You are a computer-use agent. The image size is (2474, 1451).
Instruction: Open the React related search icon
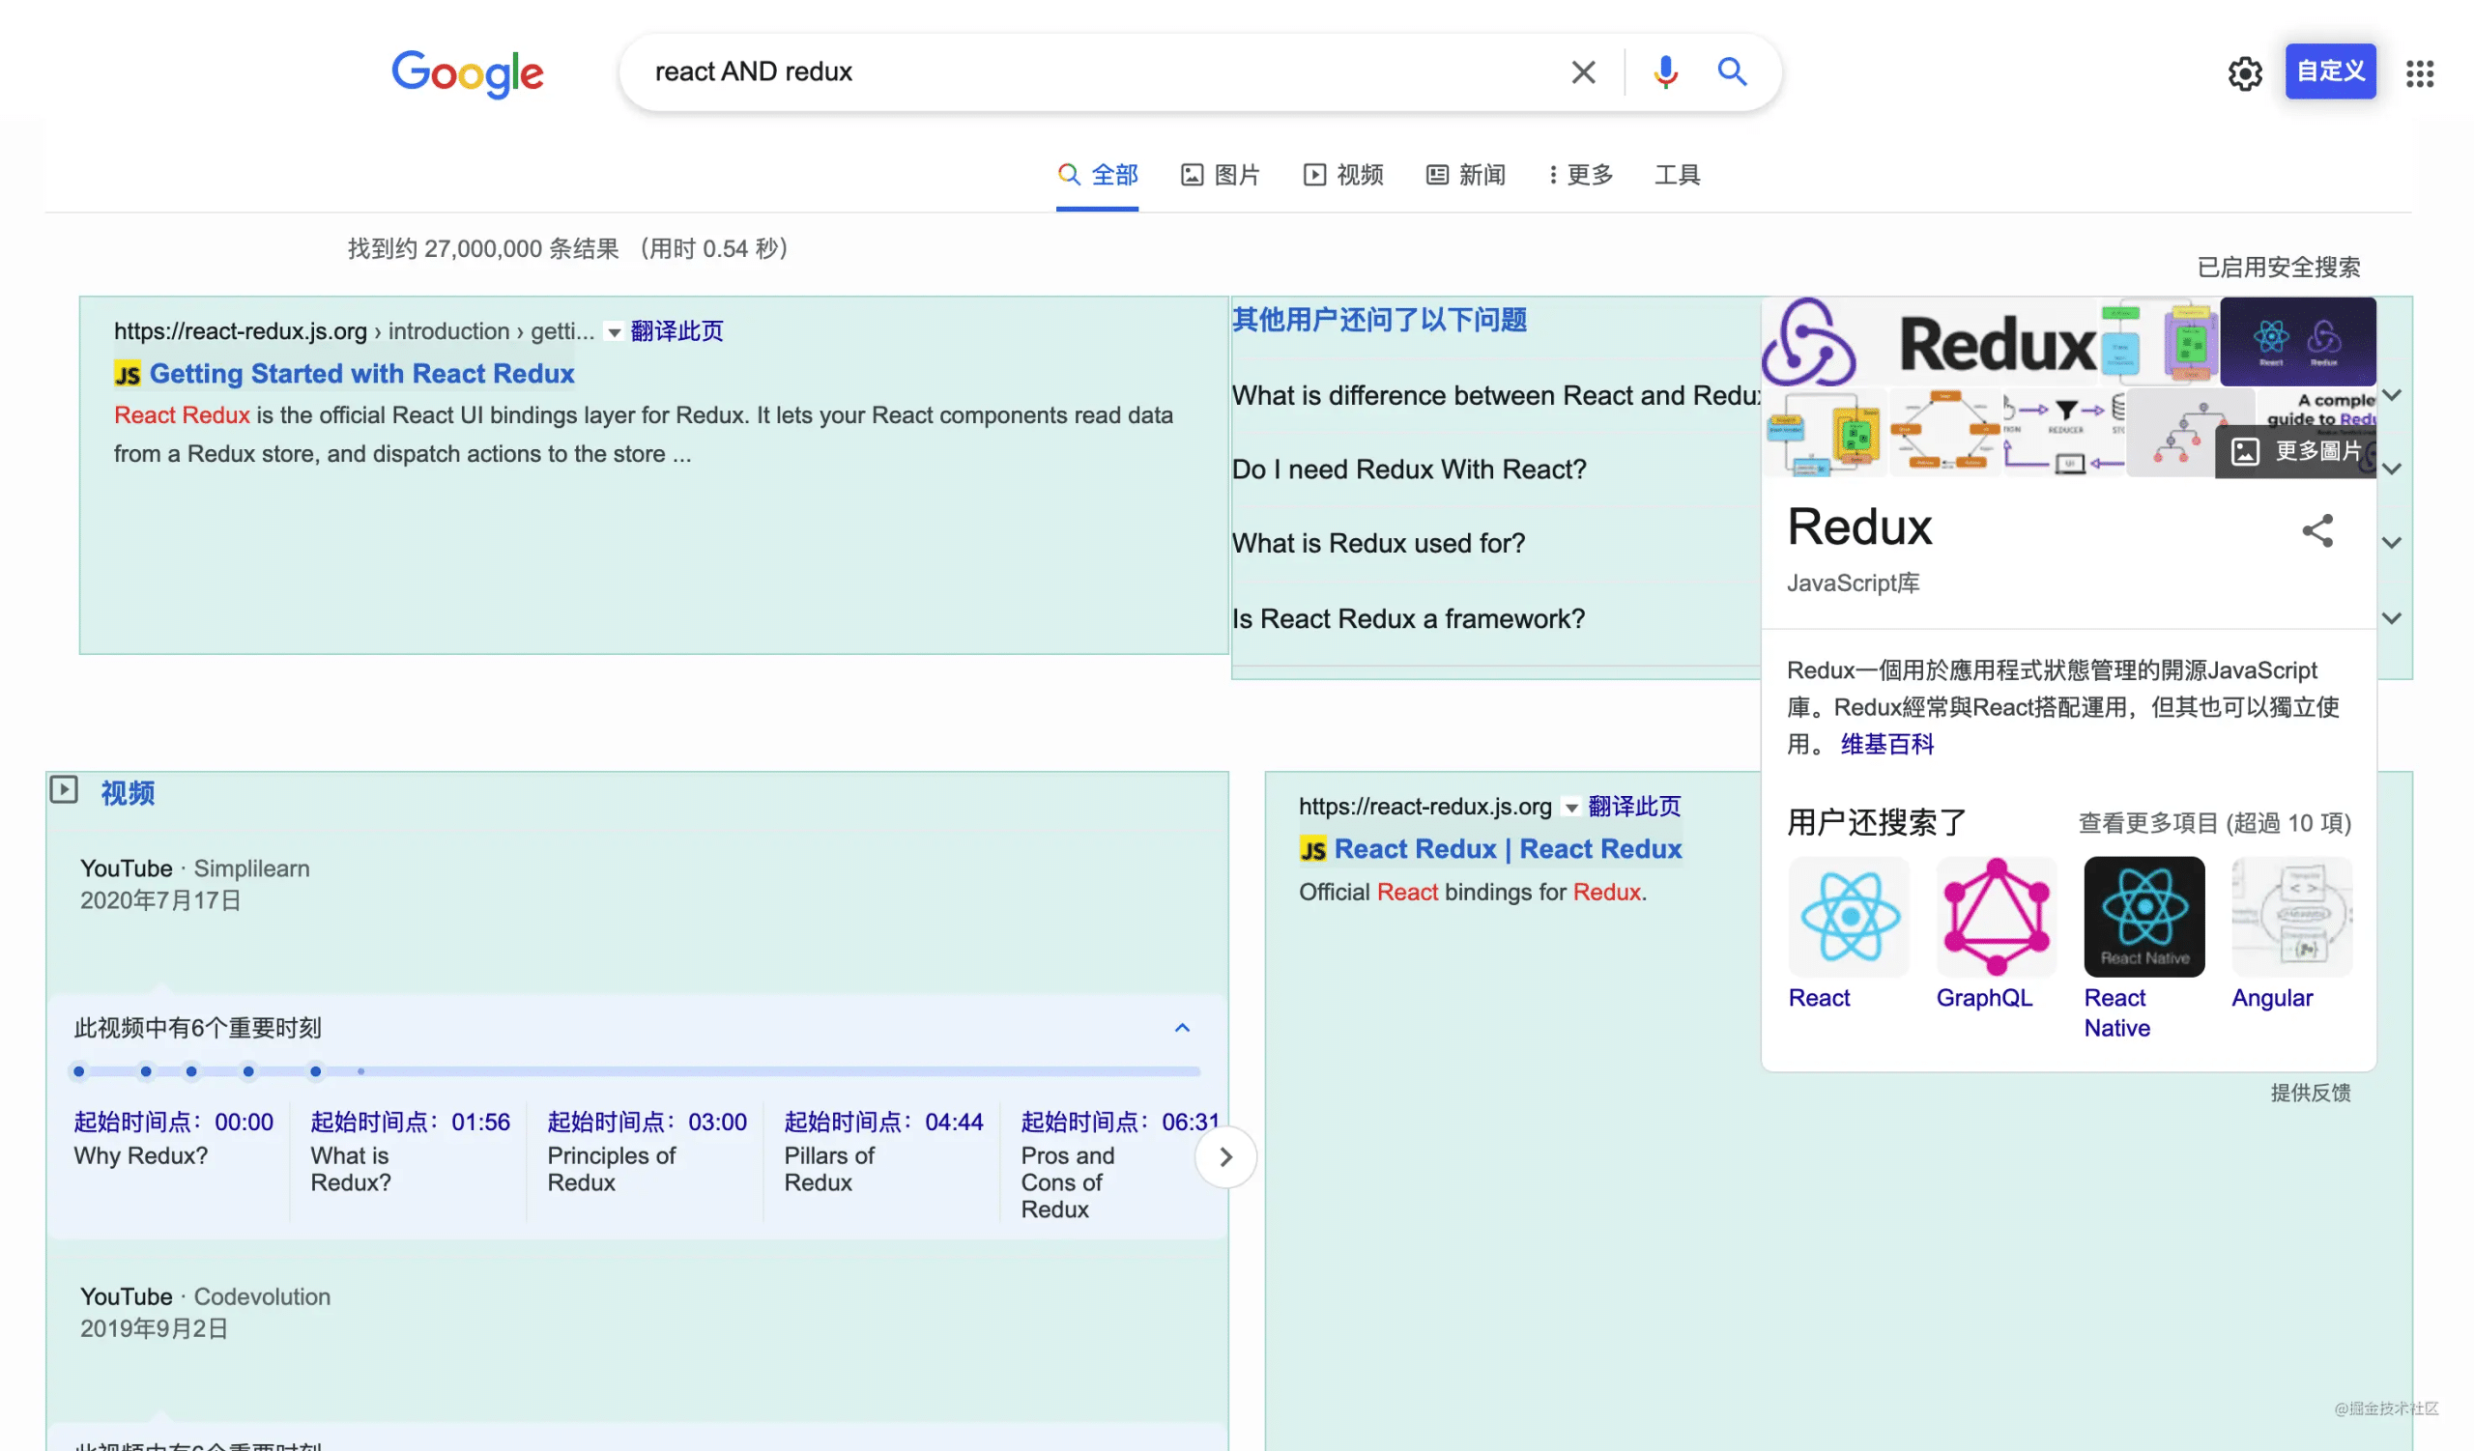coord(1849,917)
